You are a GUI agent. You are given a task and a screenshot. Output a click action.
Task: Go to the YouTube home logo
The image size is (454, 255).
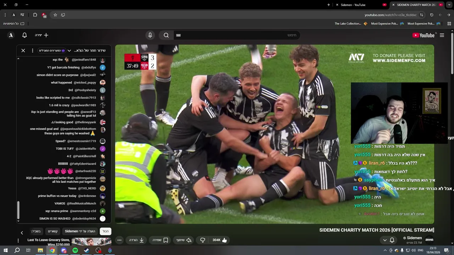tap(423, 35)
